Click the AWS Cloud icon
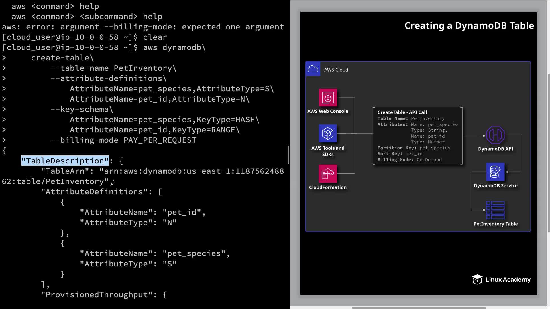Screen dimensions: 550x309 click(313, 69)
